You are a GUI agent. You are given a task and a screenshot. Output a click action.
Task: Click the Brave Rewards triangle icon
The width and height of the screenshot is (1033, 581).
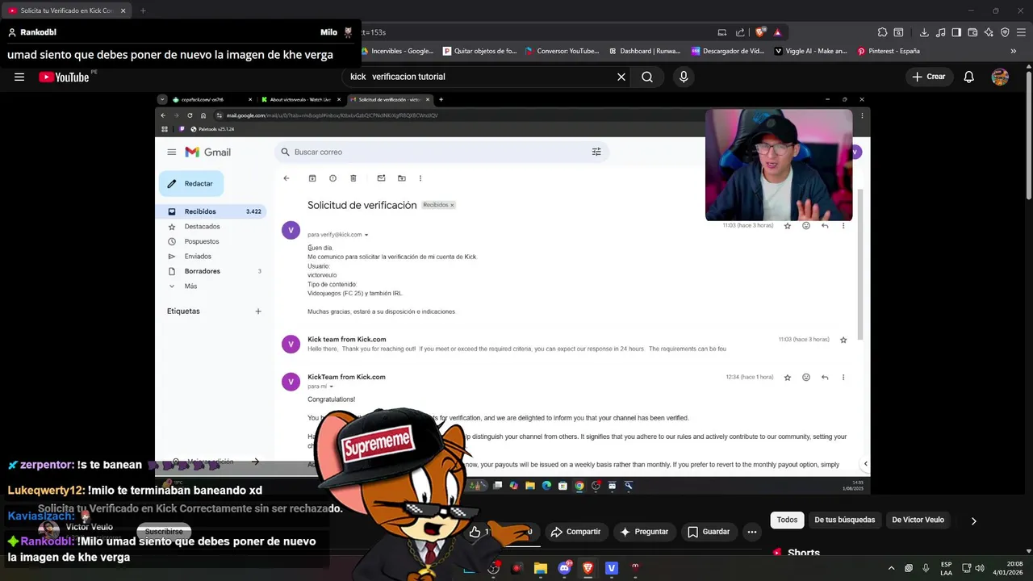click(x=777, y=32)
